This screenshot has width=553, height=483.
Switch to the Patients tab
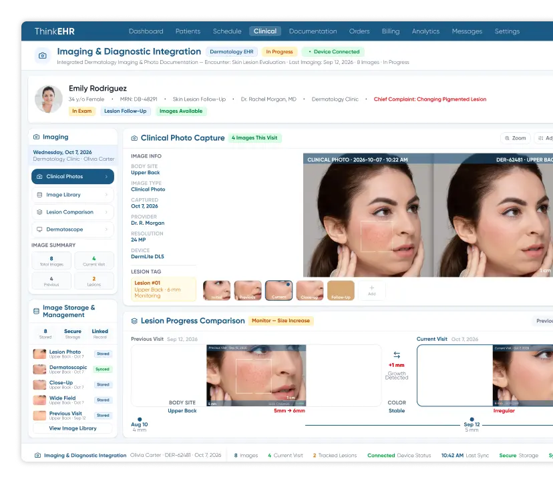click(188, 31)
